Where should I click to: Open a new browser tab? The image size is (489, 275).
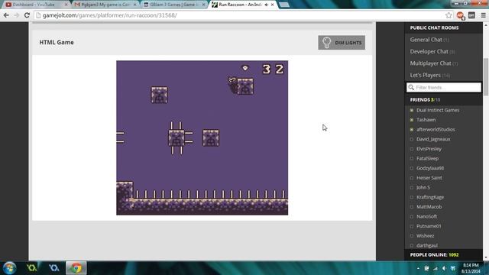tap(283, 5)
